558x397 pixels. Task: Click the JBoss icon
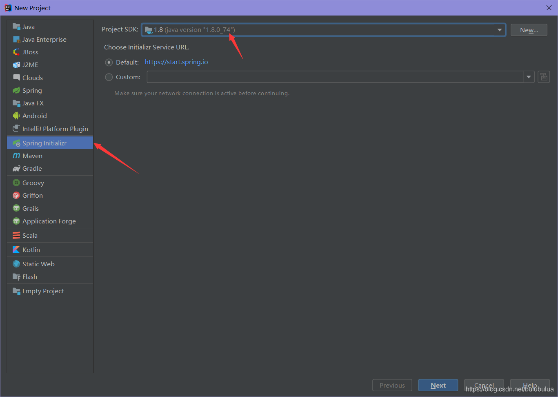tap(16, 52)
